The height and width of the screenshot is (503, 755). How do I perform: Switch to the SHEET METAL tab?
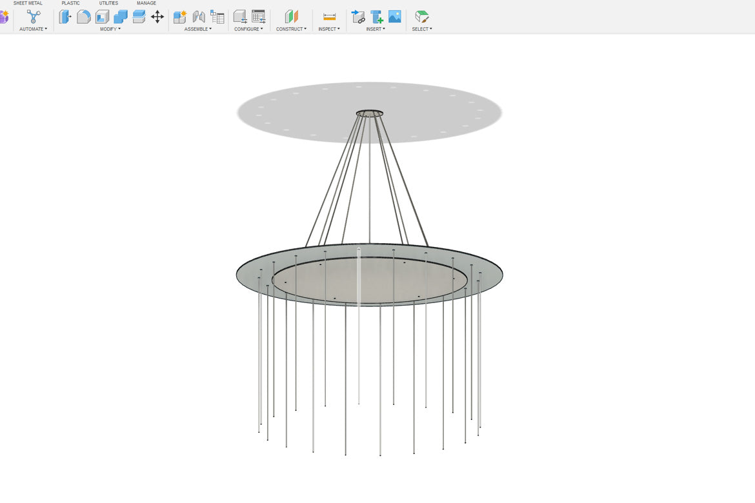(28, 3)
